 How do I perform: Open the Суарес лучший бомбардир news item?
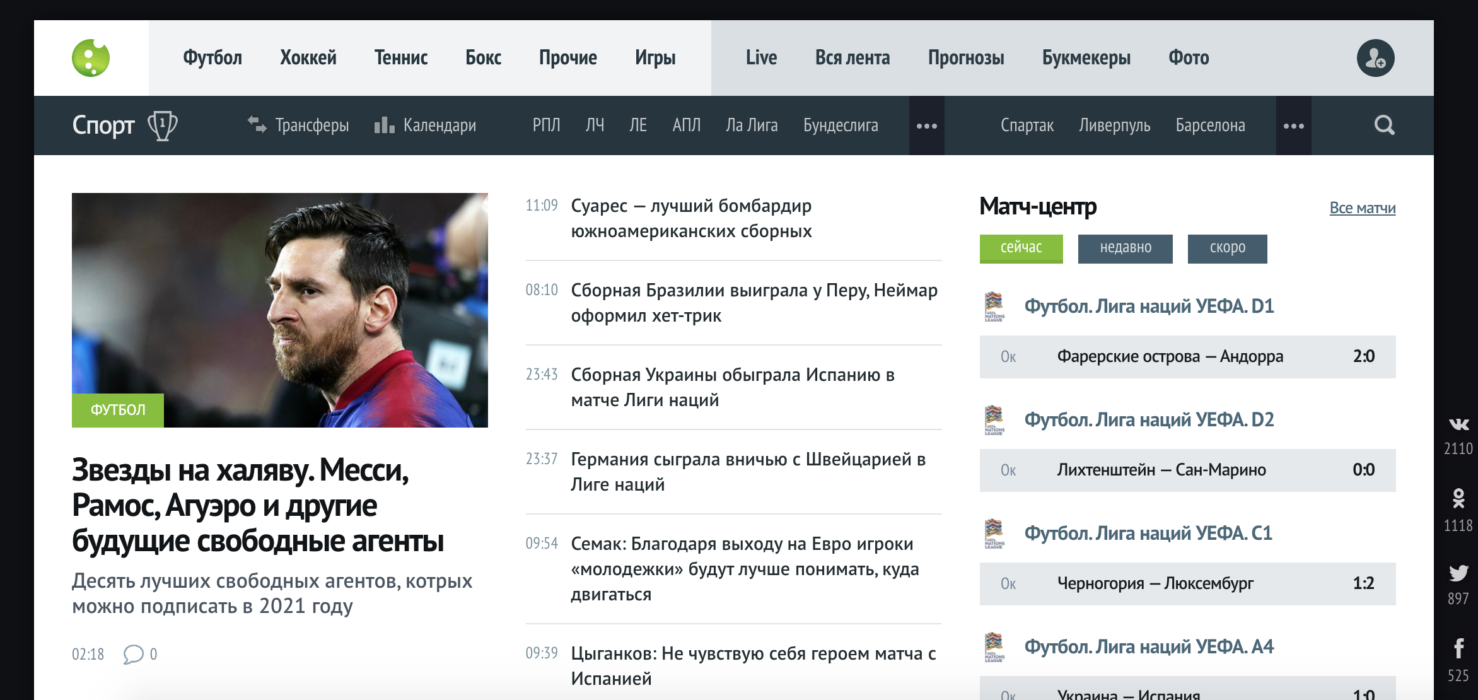691,218
